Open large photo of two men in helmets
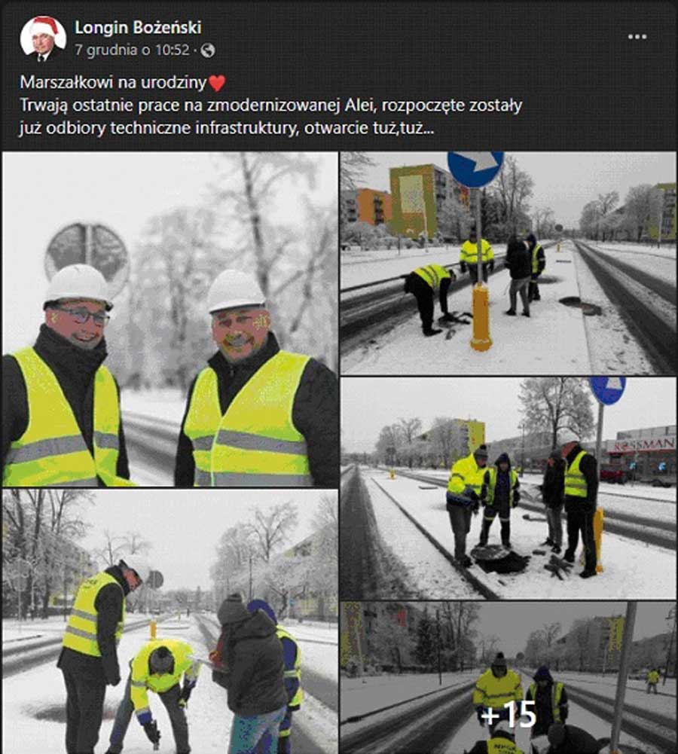The width and height of the screenshot is (678, 754). click(170, 319)
